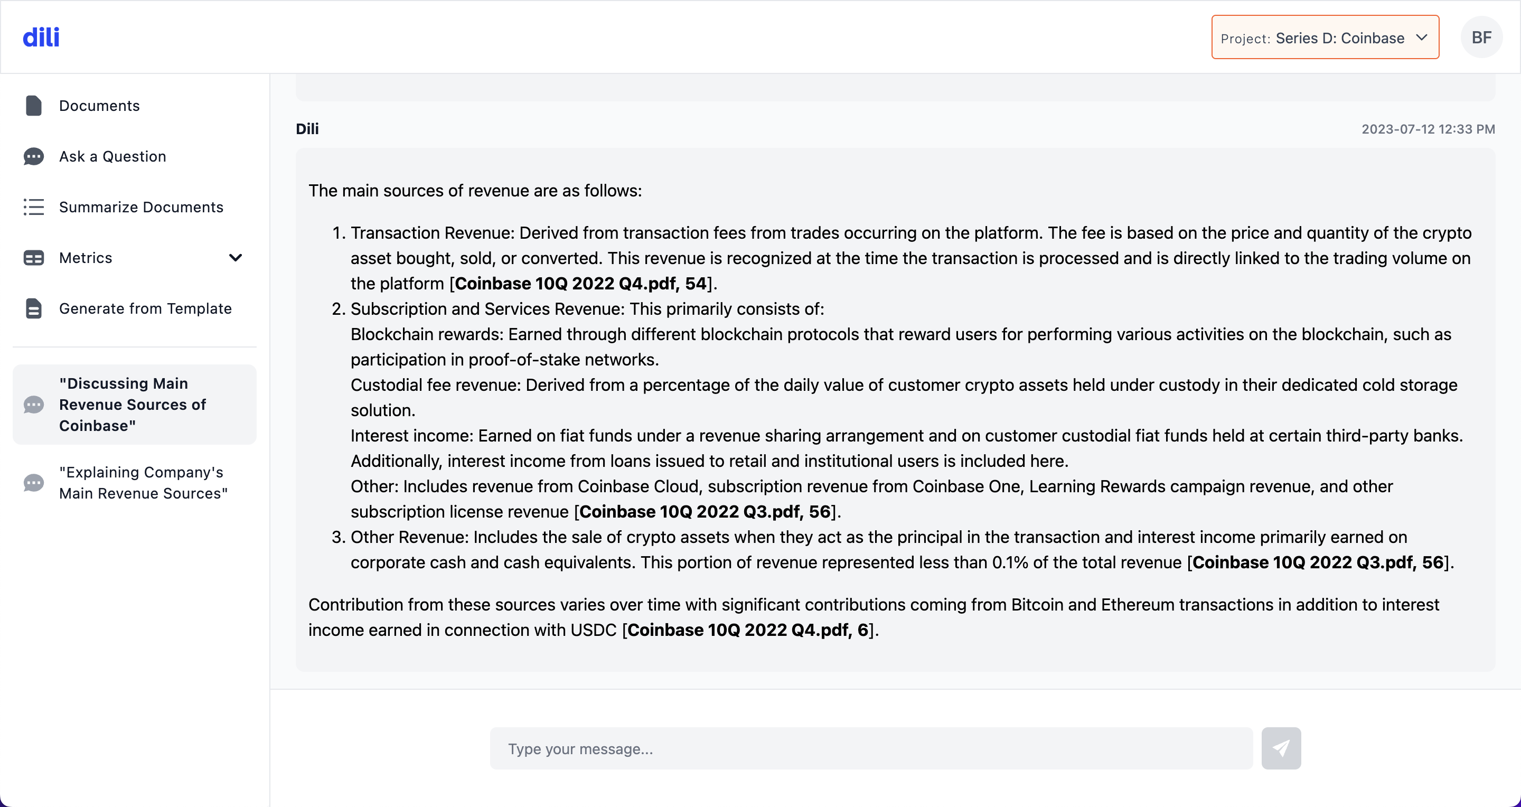Click the Summarize Documents list icon
The width and height of the screenshot is (1521, 807).
point(34,207)
